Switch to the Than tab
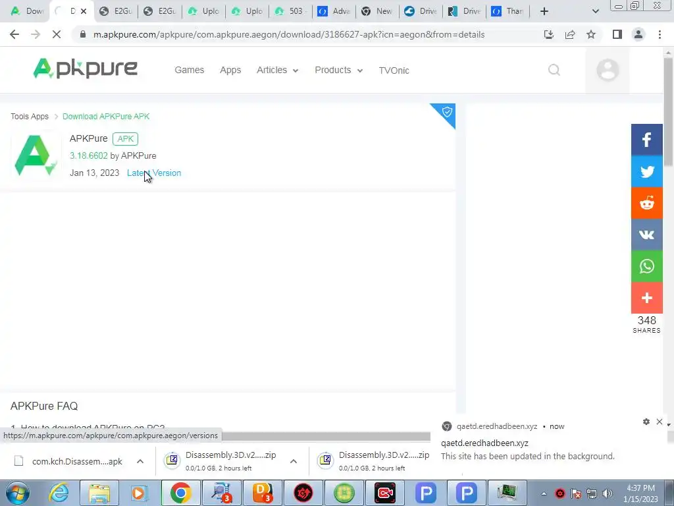 (508, 11)
